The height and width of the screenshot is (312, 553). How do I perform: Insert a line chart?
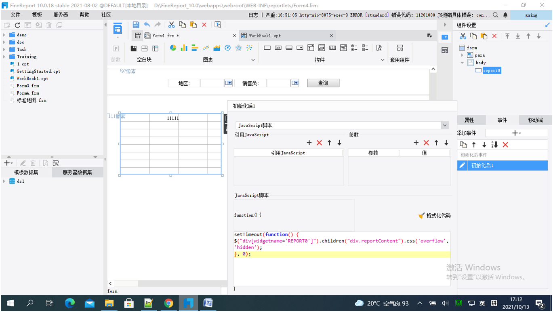pyautogui.click(x=206, y=48)
